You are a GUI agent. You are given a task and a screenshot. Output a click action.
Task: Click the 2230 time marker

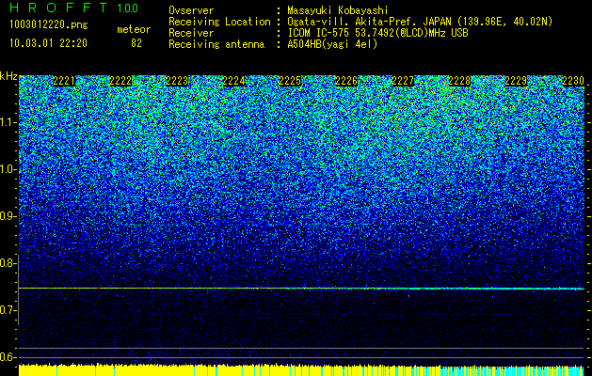point(573,81)
